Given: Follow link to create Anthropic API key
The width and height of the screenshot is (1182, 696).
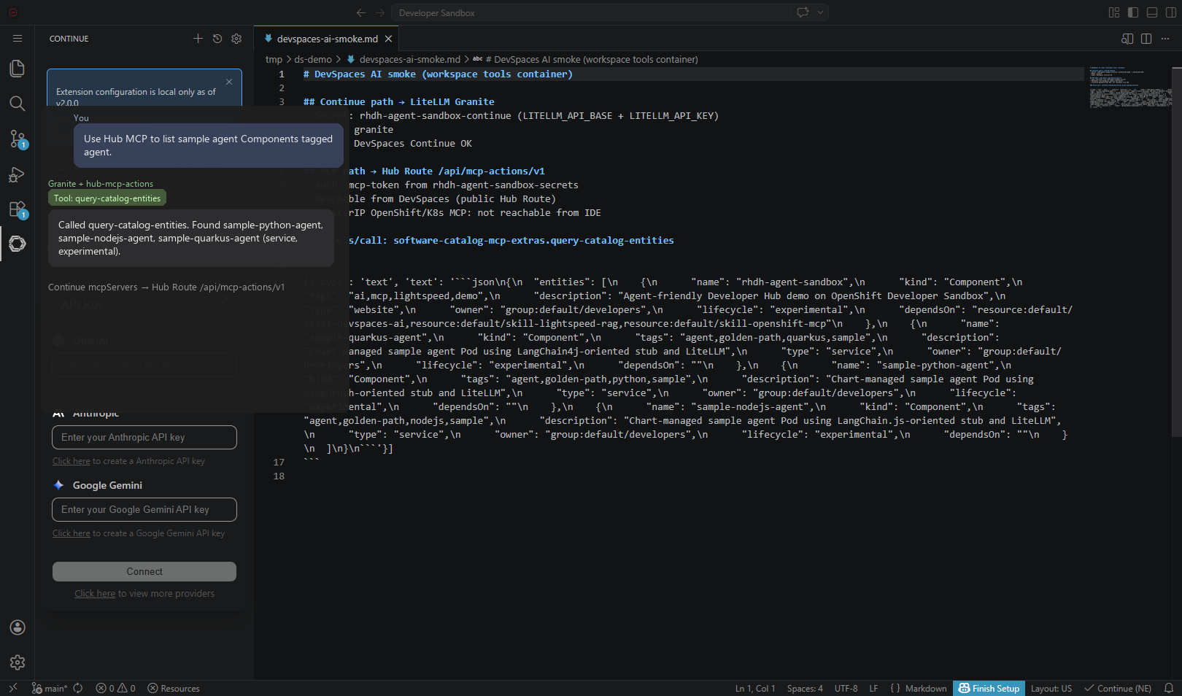Looking at the screenshot, I should click(72, 461).
